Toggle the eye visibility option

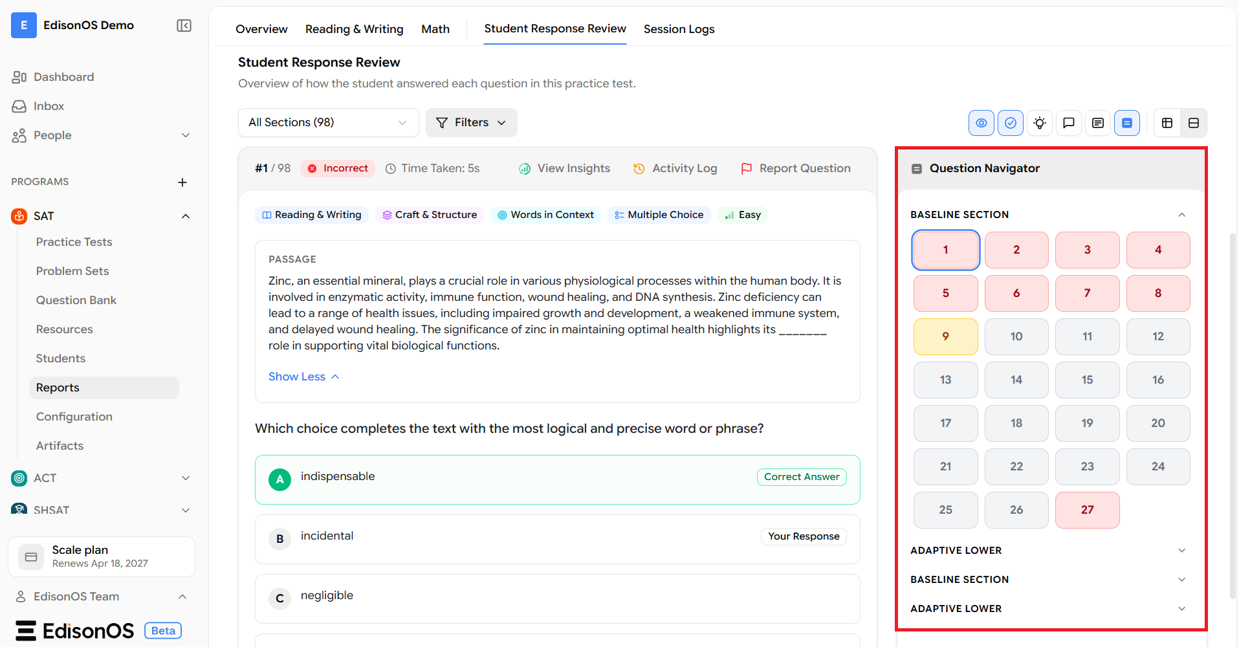[x=981, y=123]
